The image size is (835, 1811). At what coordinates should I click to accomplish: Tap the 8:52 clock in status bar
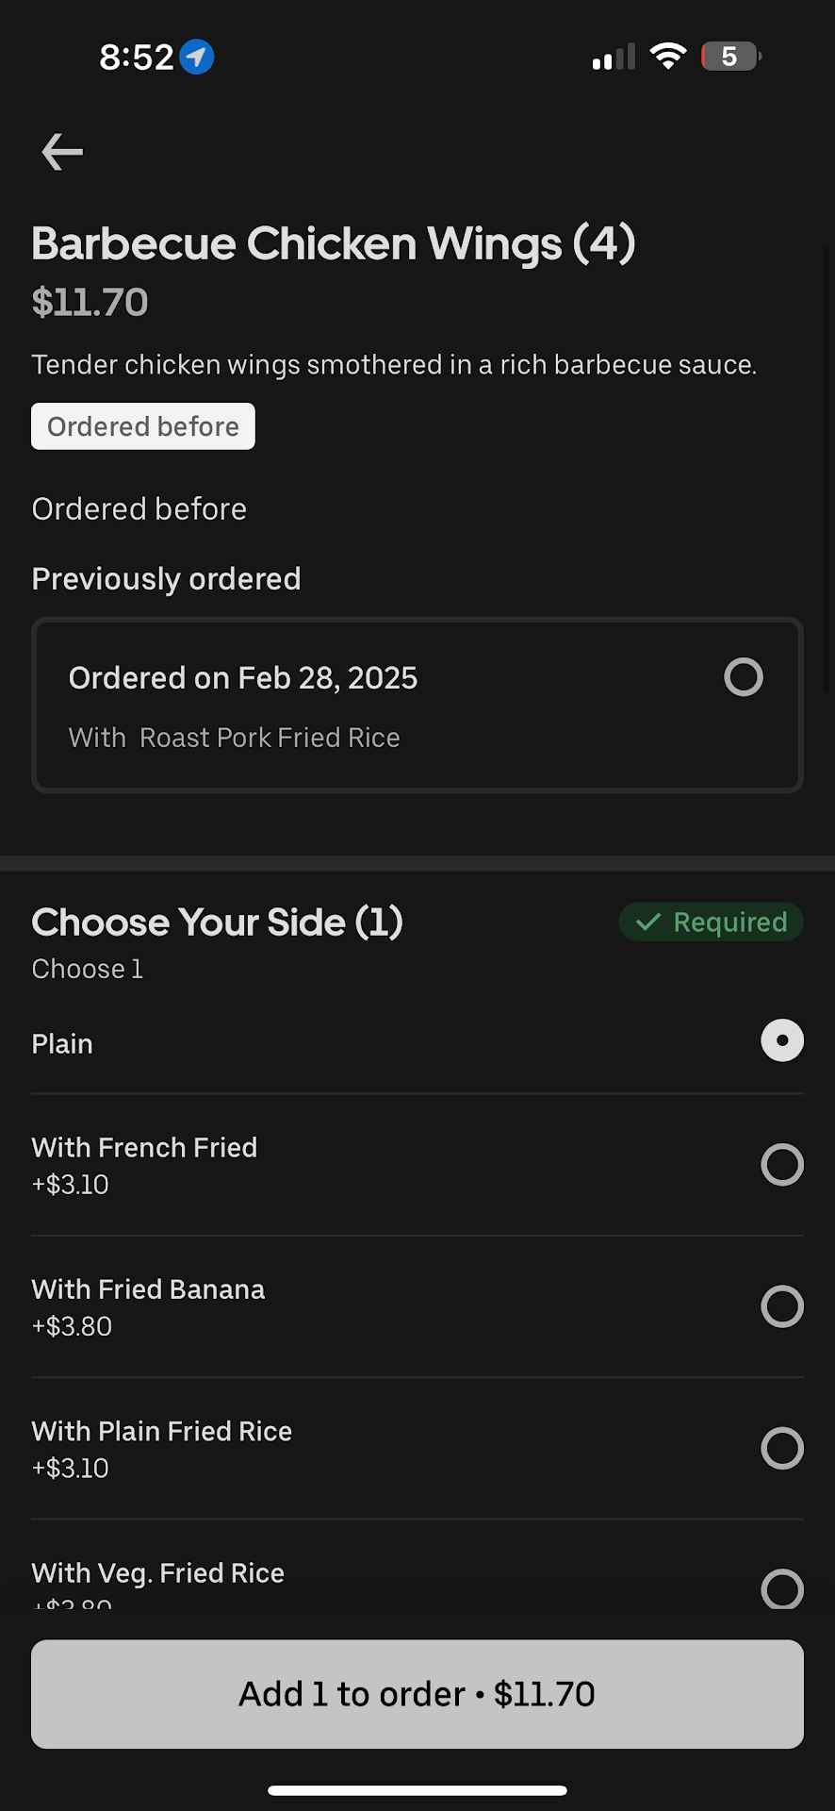pos(137,57)
